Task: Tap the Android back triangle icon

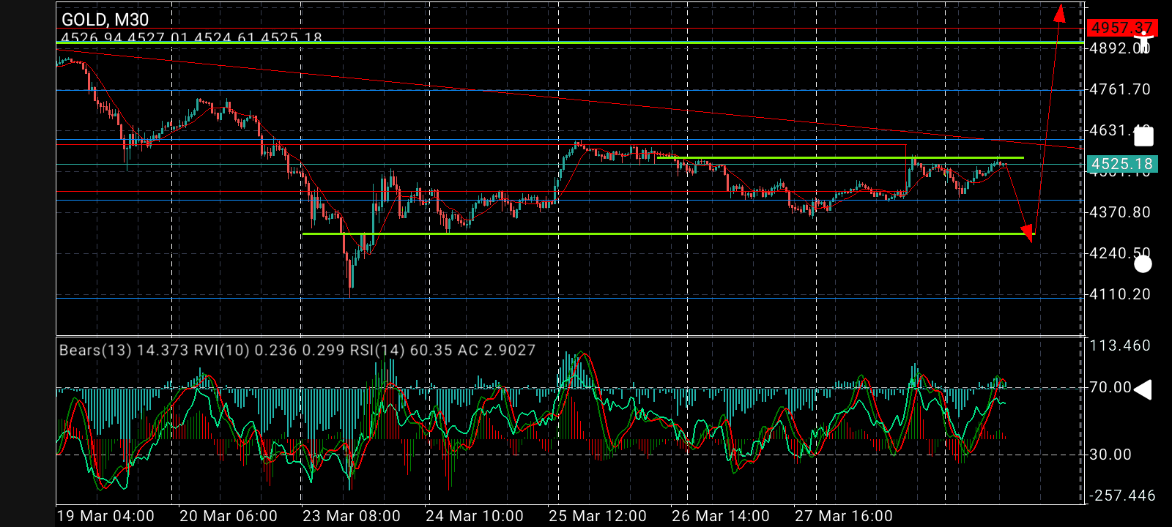Action: [1143, 389]
